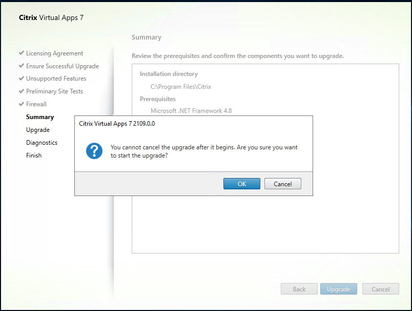Click the wizard's bottom-right Cancel button
The height and width of the screenshot is (311, 412).
click(x=380, y=289)
